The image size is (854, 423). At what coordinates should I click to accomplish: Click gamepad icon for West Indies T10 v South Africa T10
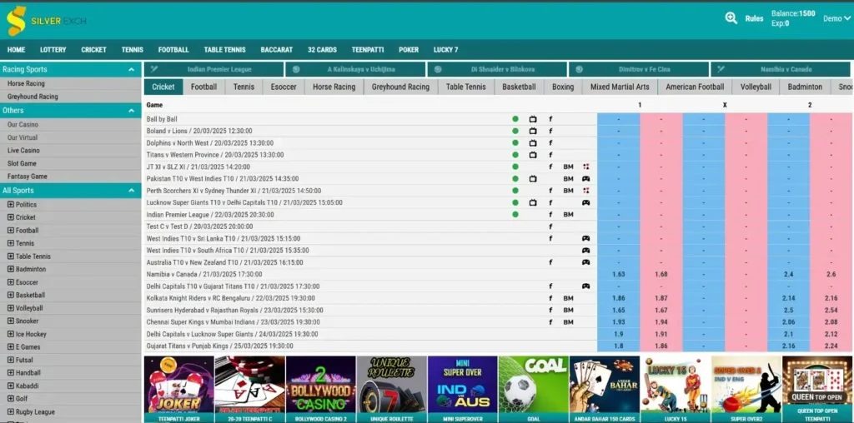click(585, 251)
